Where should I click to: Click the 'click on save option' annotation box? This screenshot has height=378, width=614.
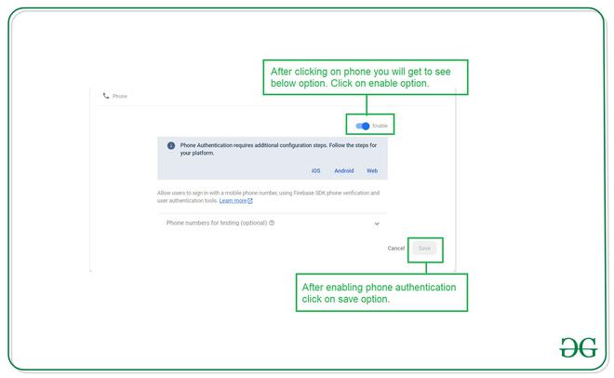tap(381, 292)
